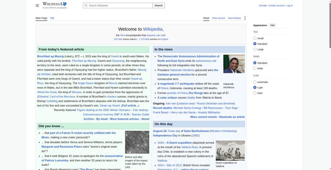Open A magnitude-7.7 earthquake link
Viewport: 331px width, 170px height.
[x=176, y=84]
